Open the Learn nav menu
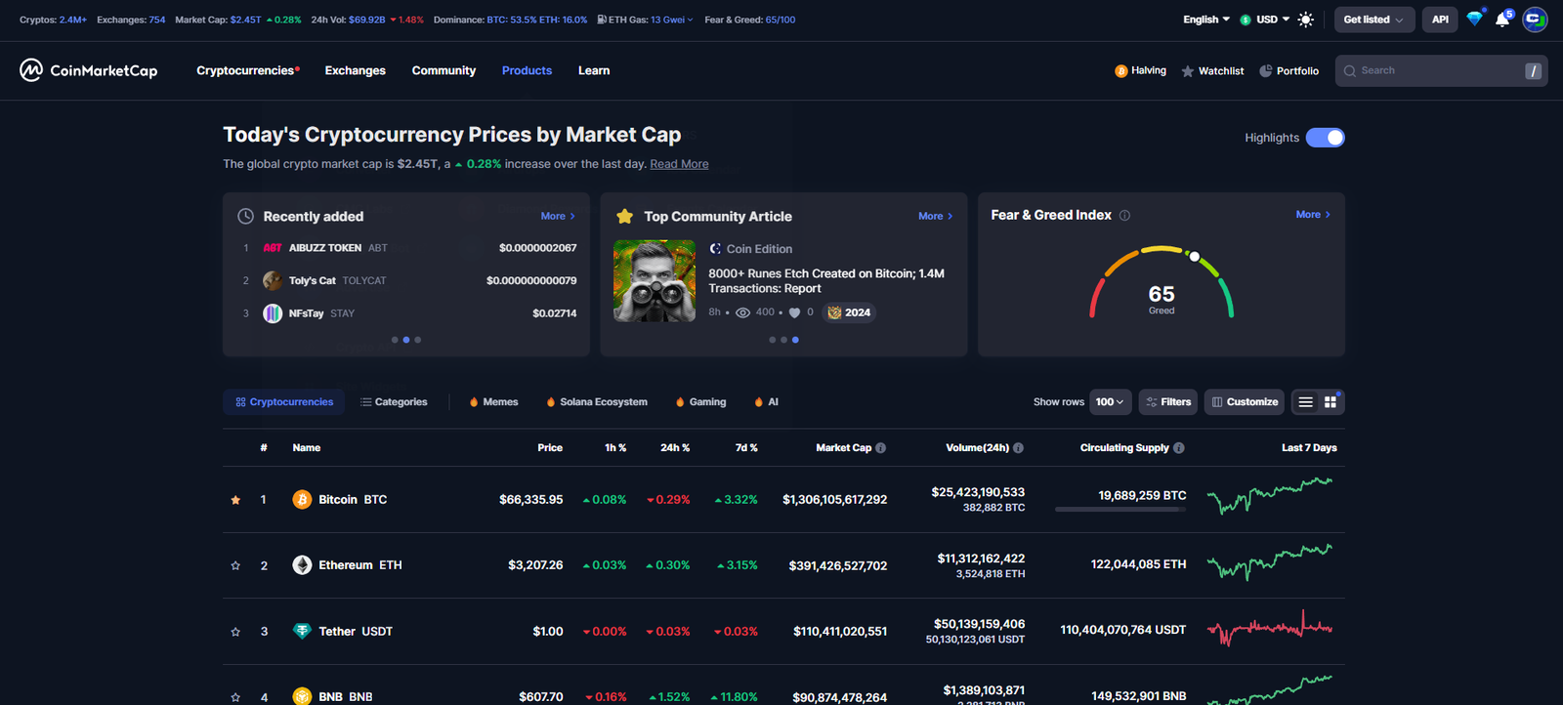 point(594,70)
